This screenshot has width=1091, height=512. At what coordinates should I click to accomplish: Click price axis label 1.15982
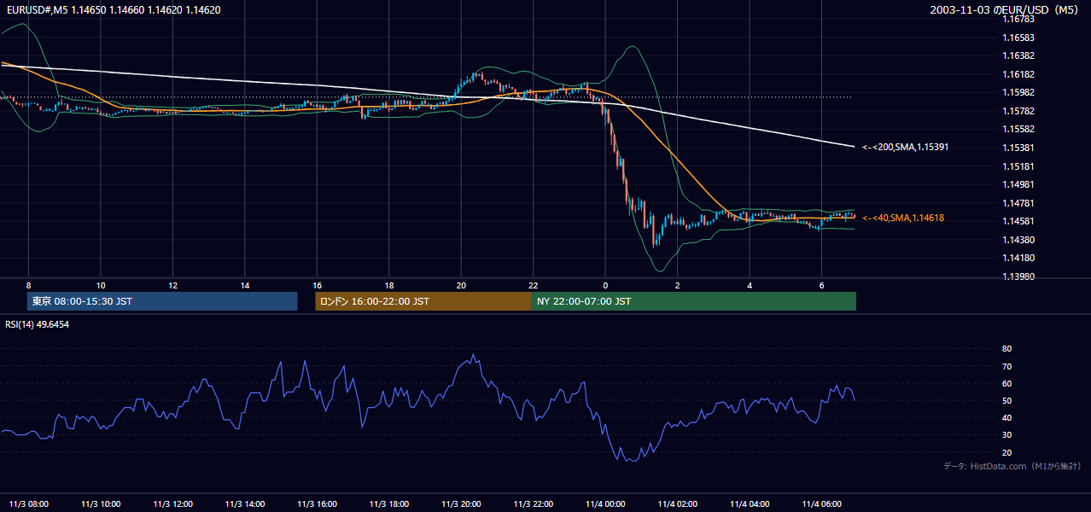pyautogui.click(x=1018, y=92)
